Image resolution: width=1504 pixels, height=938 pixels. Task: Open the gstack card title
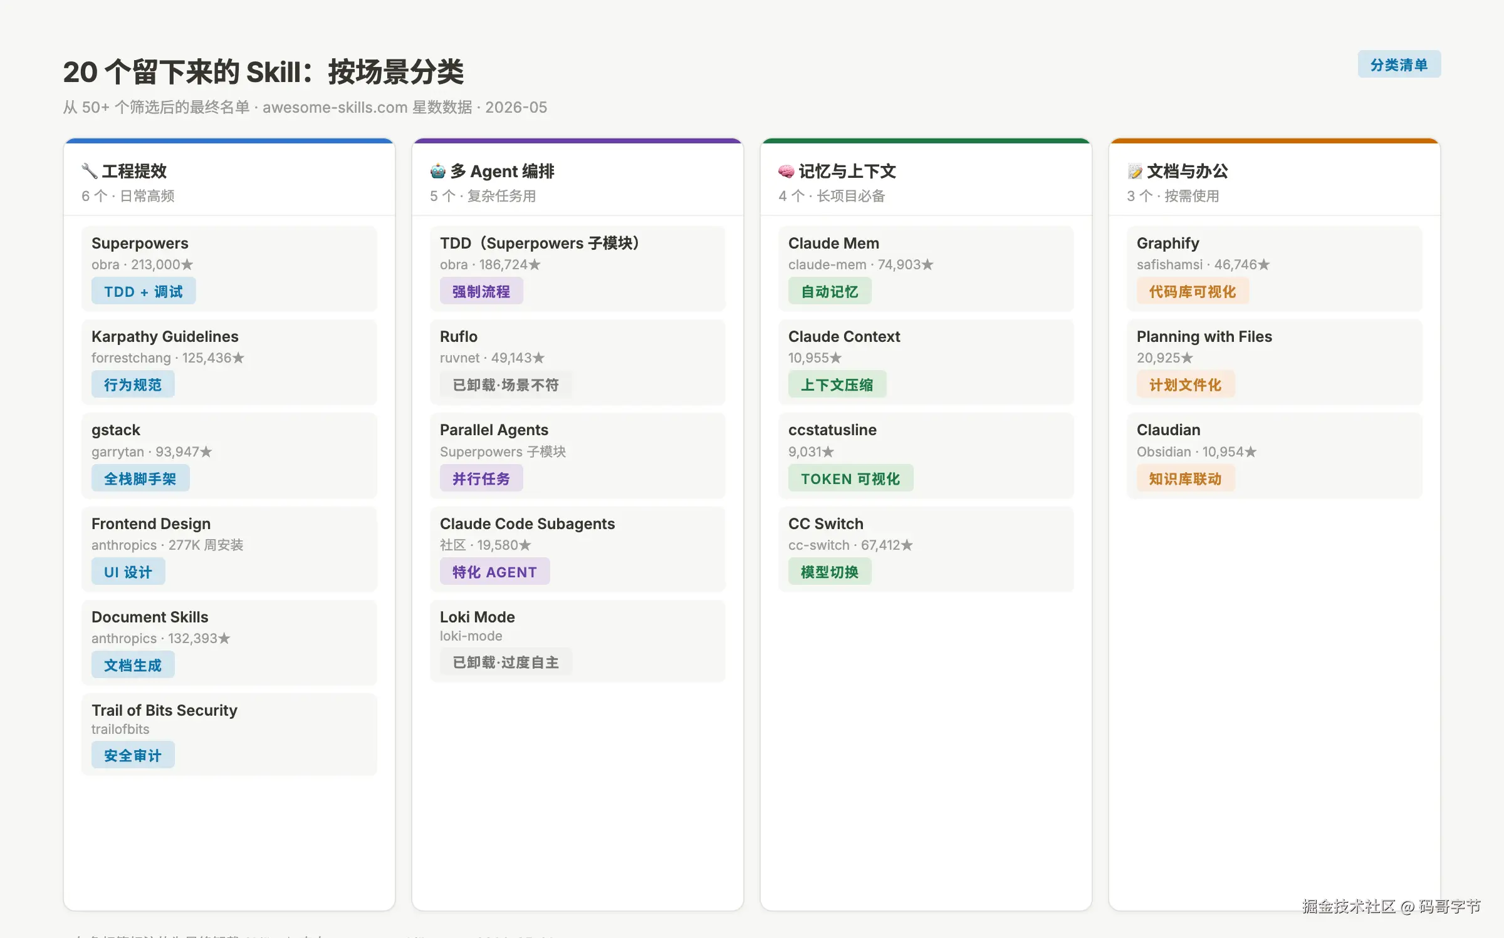(116, 430)
